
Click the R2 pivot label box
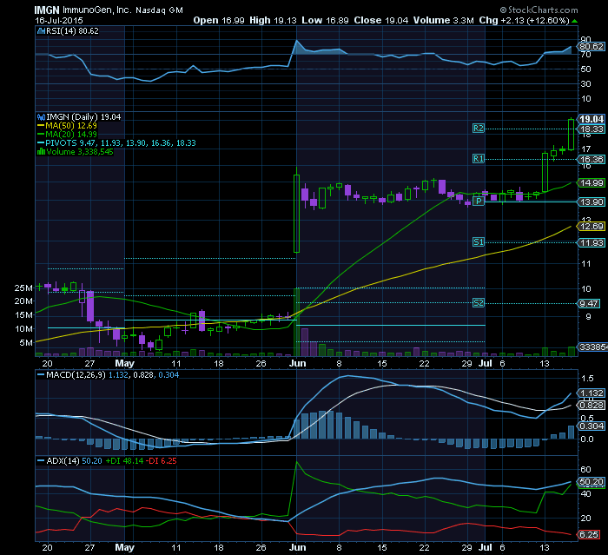click(x=479, y=129)
